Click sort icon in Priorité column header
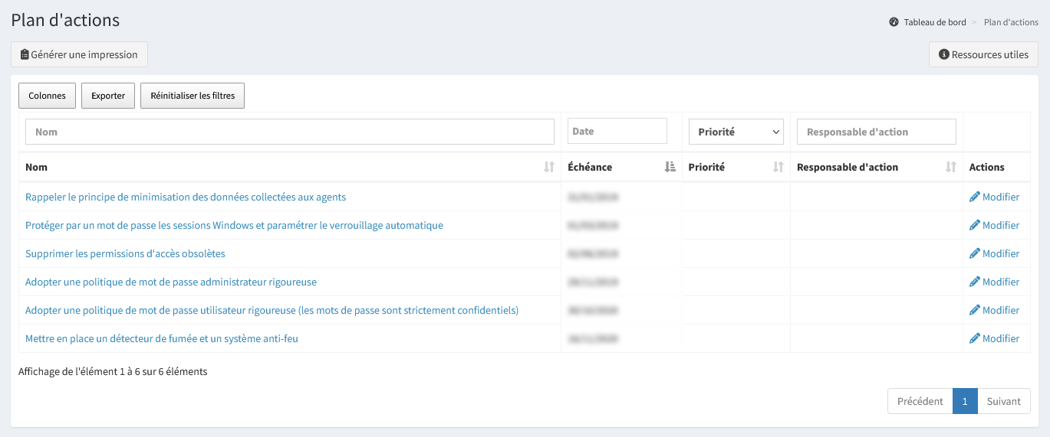Image resolution: width=1050 pixels, height=437 pixels. [x=778, y=167]
